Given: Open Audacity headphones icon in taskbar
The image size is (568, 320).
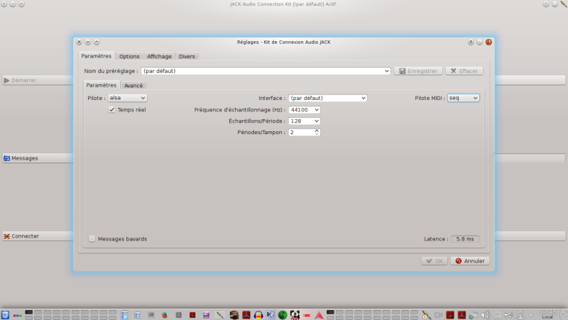Looking at the screenshot, I should [x=258, y=315].
